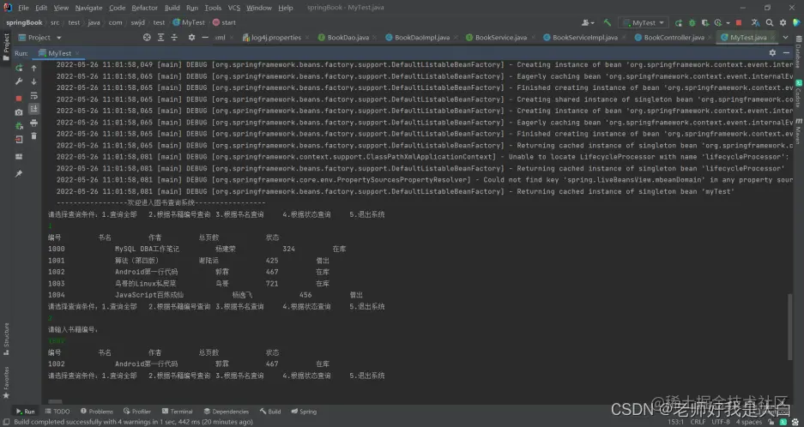Viewport: 804px width, 427px height.
Task: Toggle the Codota side panel
Action: (x=798, y=93)
